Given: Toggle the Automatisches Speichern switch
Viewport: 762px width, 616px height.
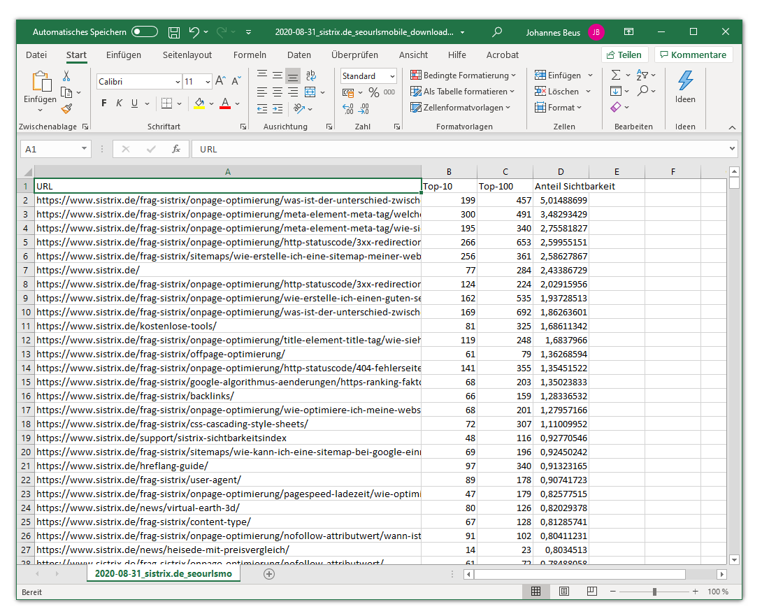Looking at the screenshot, I should (145, 32).
